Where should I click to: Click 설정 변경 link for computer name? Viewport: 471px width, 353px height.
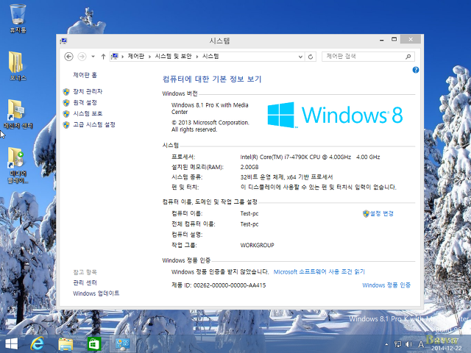point(381,213)
